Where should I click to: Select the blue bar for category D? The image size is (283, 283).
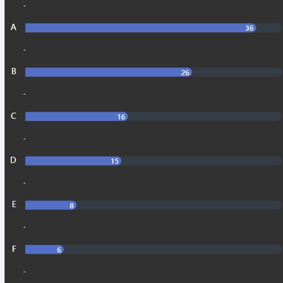(73, 161)
